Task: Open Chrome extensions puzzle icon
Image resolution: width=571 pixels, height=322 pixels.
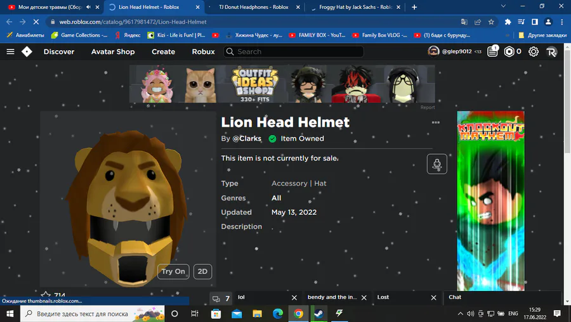Action: [x=508, y=22]
